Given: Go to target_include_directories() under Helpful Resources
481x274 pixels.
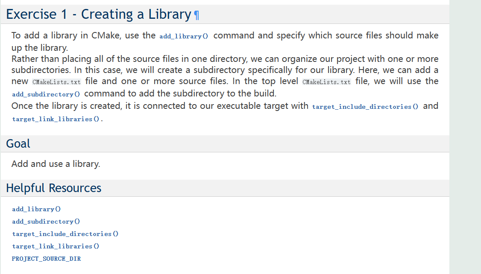Looking at the screenshot, I should point(65,234).
